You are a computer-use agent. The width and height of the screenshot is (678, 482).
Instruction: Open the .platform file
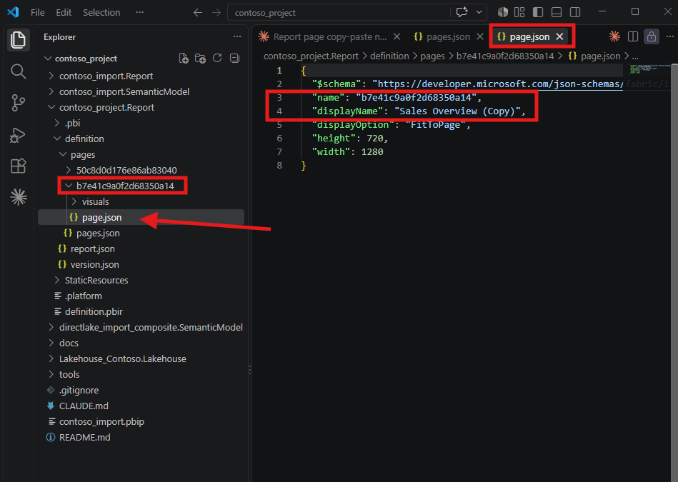click(x=84, y=296)
